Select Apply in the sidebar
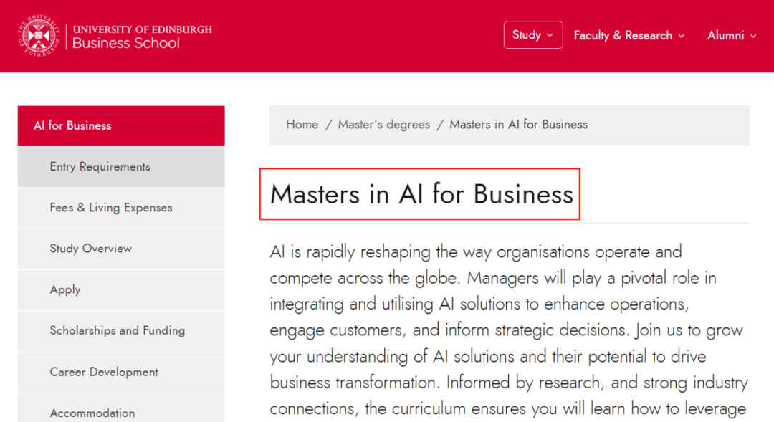The height and width of the screenshot is (422, 774). 121,289
